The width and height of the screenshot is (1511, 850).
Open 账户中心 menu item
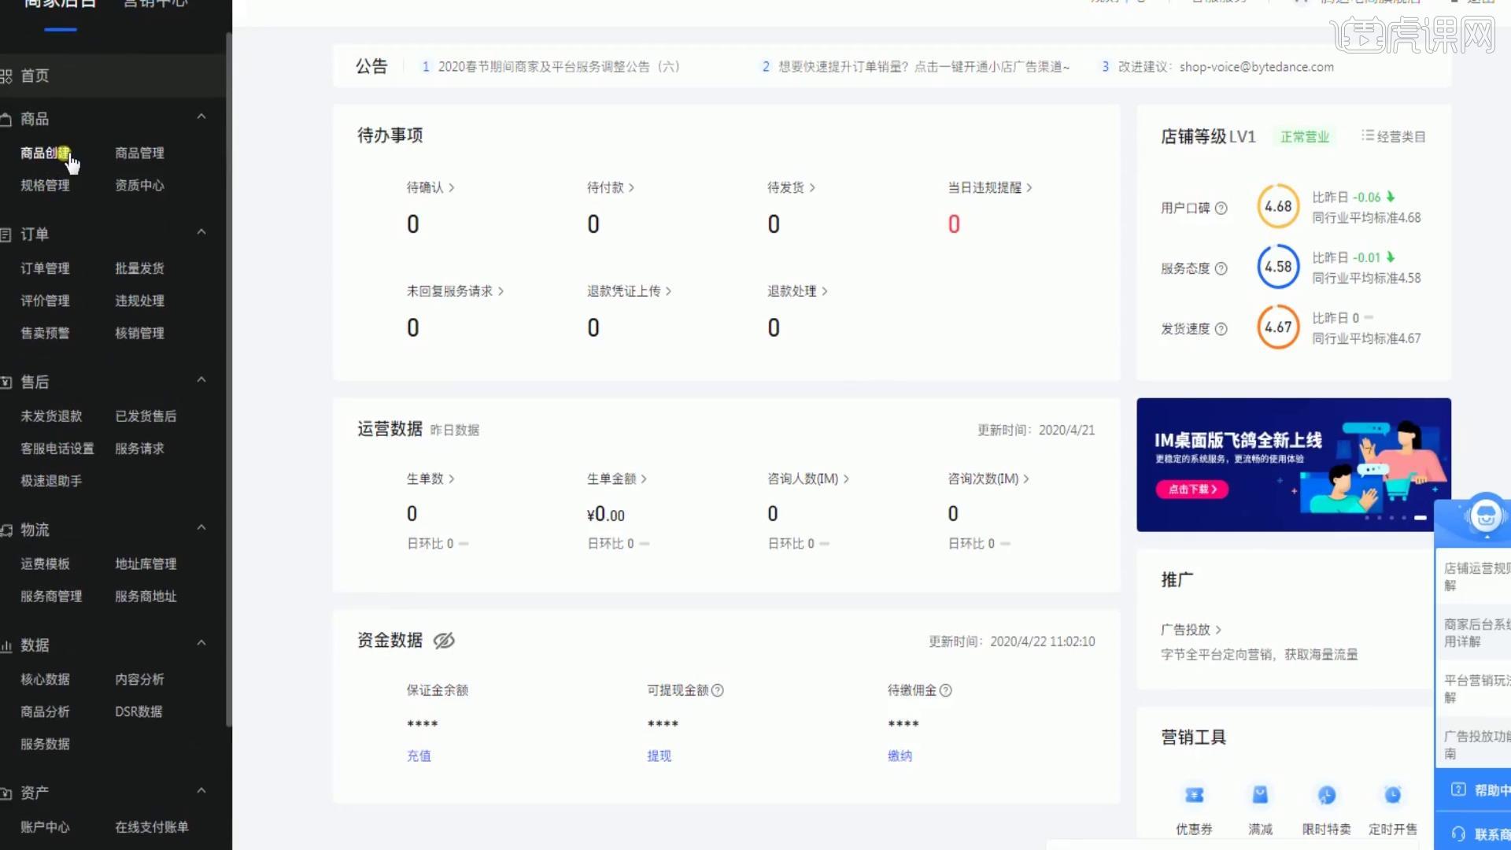point(45,827)
